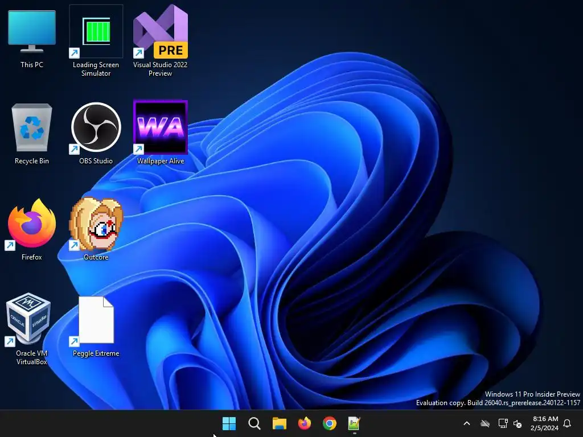Show hidden system tray icons

467,423
